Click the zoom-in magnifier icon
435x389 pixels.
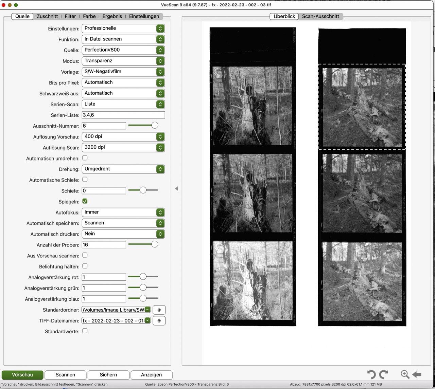coord(405,374)
